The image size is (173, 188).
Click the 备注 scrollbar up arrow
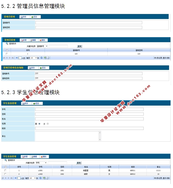click(x=100, y=133)
